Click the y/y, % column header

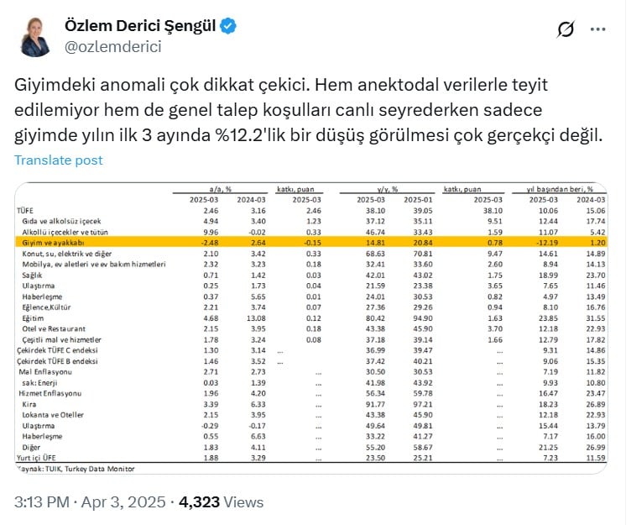click(x=387, y=189)
